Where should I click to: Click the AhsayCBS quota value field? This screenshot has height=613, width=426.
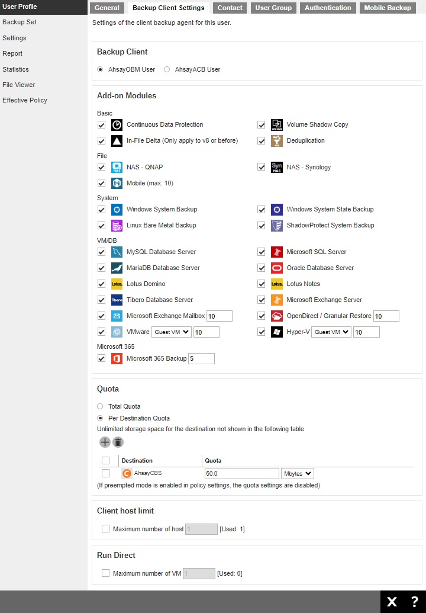click(x=242, y=474)
